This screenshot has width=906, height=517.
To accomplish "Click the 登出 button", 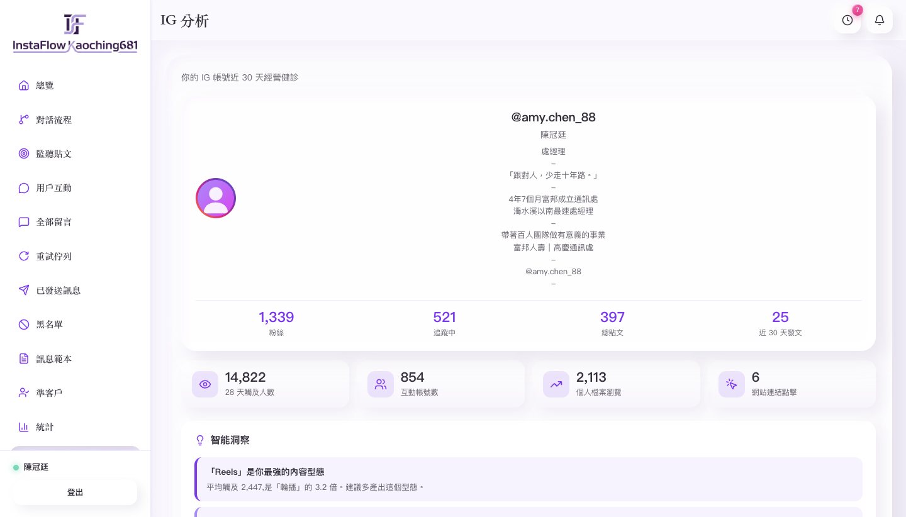I will 75,492.
